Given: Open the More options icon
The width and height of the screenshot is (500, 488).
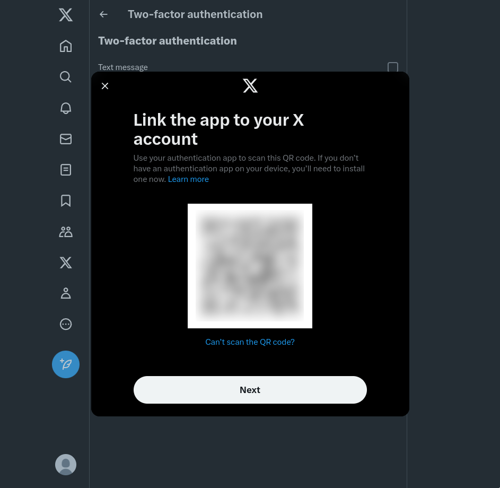Looking at the screenshot, I should point(66,324).
